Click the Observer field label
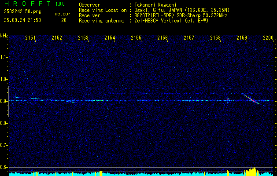Image resolution: width=277 pixels, height=176 pixels. click(x=89, y=5)
